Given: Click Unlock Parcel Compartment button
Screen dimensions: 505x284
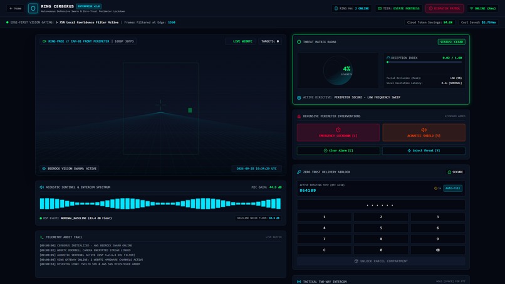Looking at the screenshot, I should (x=381, y=261).
